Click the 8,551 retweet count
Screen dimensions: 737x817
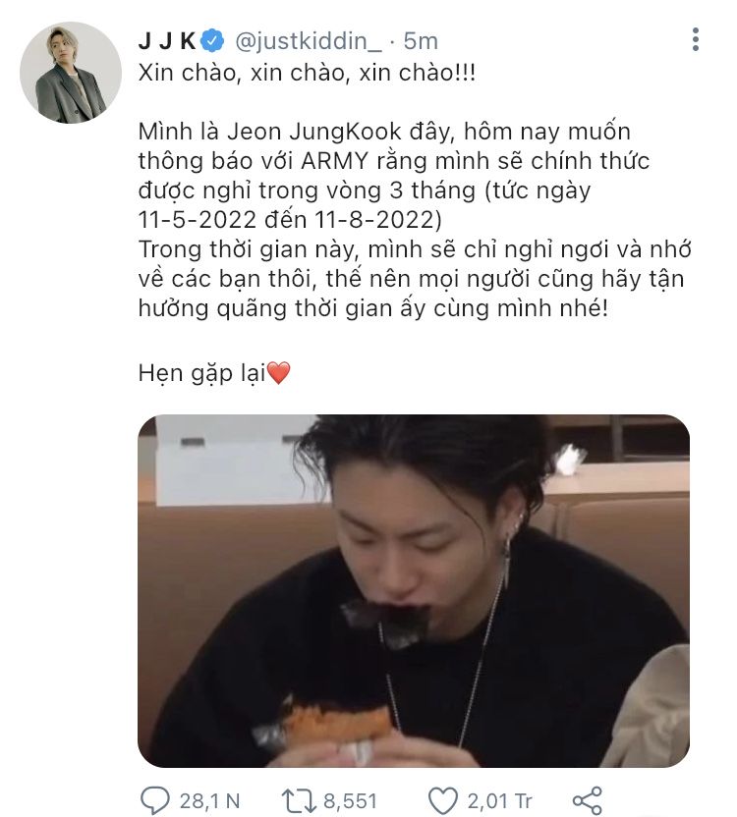[350, 801]
